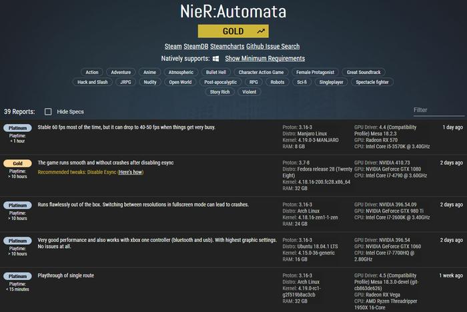
Task: Select the Anime tag
Action: (149, 73)
